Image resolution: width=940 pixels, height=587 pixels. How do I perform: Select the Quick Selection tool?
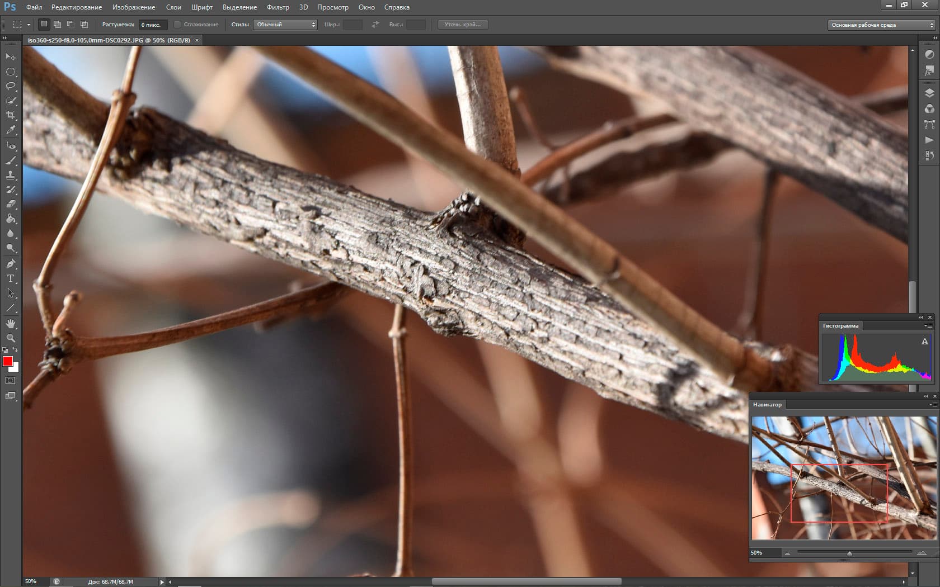[11, 101]
